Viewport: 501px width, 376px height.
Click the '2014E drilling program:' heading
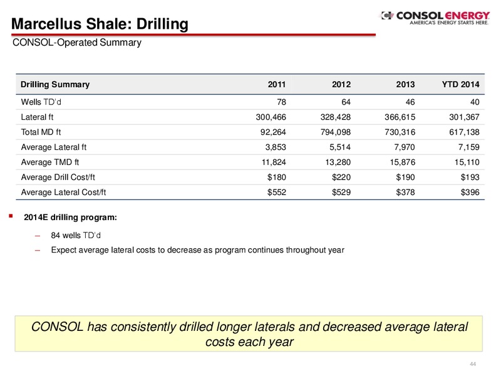click(x=70, y=217)
